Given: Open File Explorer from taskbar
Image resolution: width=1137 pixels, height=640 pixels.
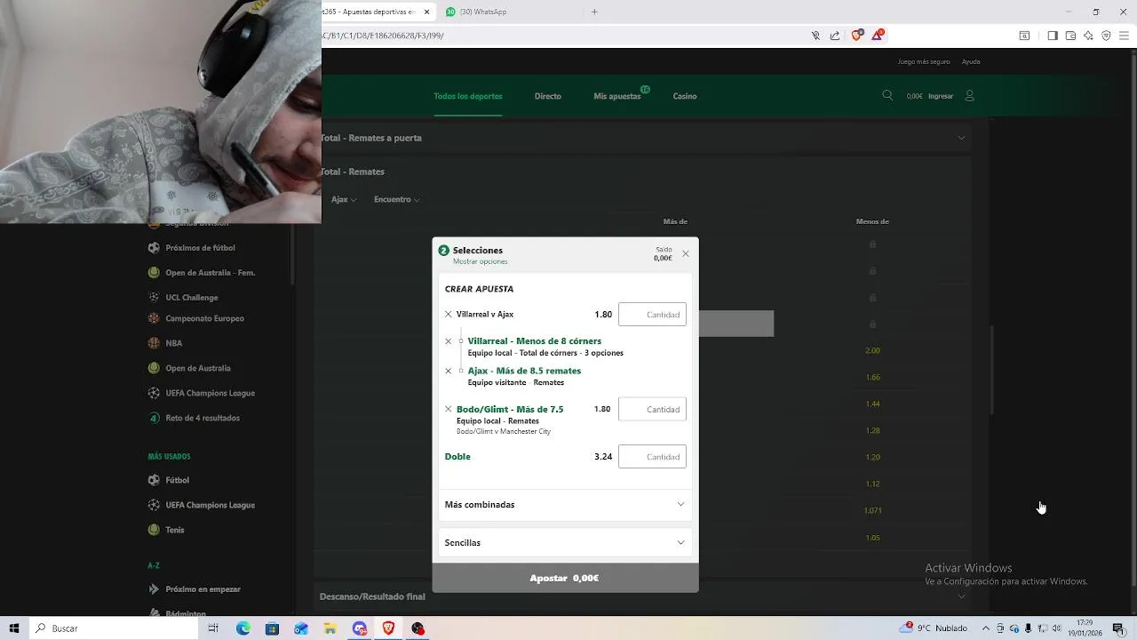Looking at the screenshot, I should pyautogui.click(x=330, y=628).
